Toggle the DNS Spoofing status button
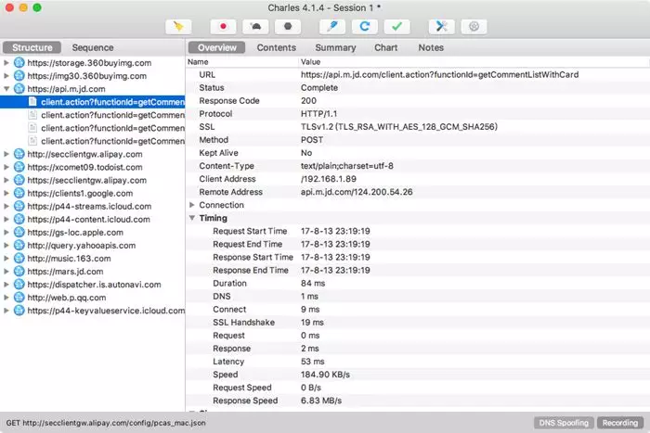The height and width of the screenshot is (433, 650). point(564,423)
